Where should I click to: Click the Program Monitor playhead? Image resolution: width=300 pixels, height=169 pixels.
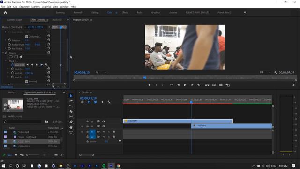[145, 77]
